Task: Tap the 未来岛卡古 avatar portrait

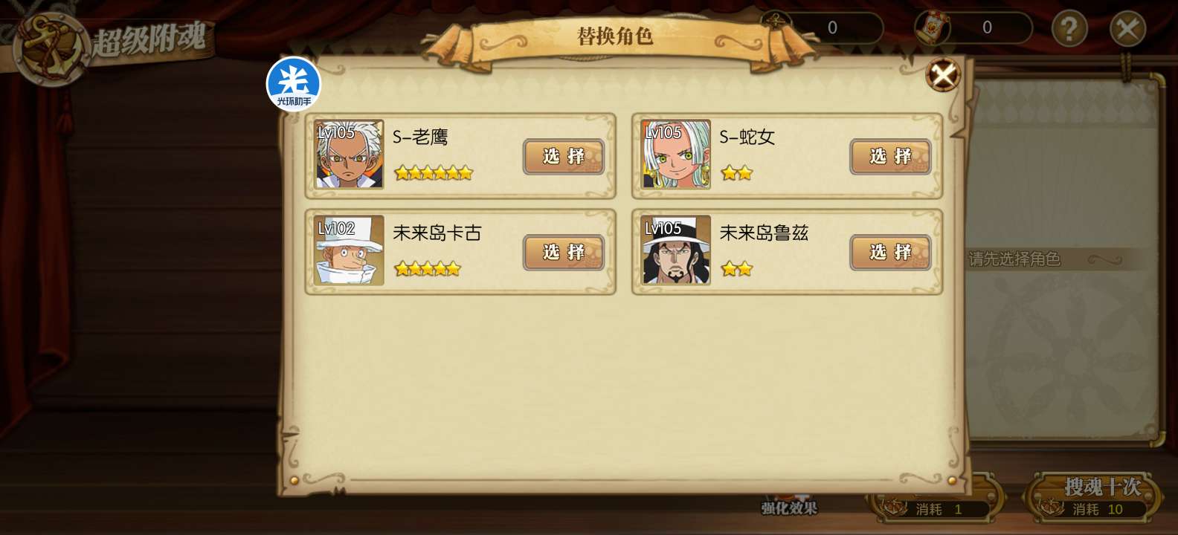Action: (349, 250)
